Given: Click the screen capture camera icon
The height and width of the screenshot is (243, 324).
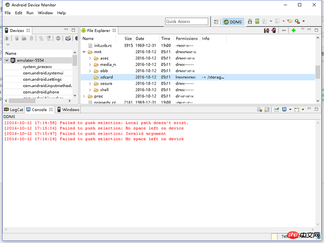Looking at the screenshot, I should 68,38.
